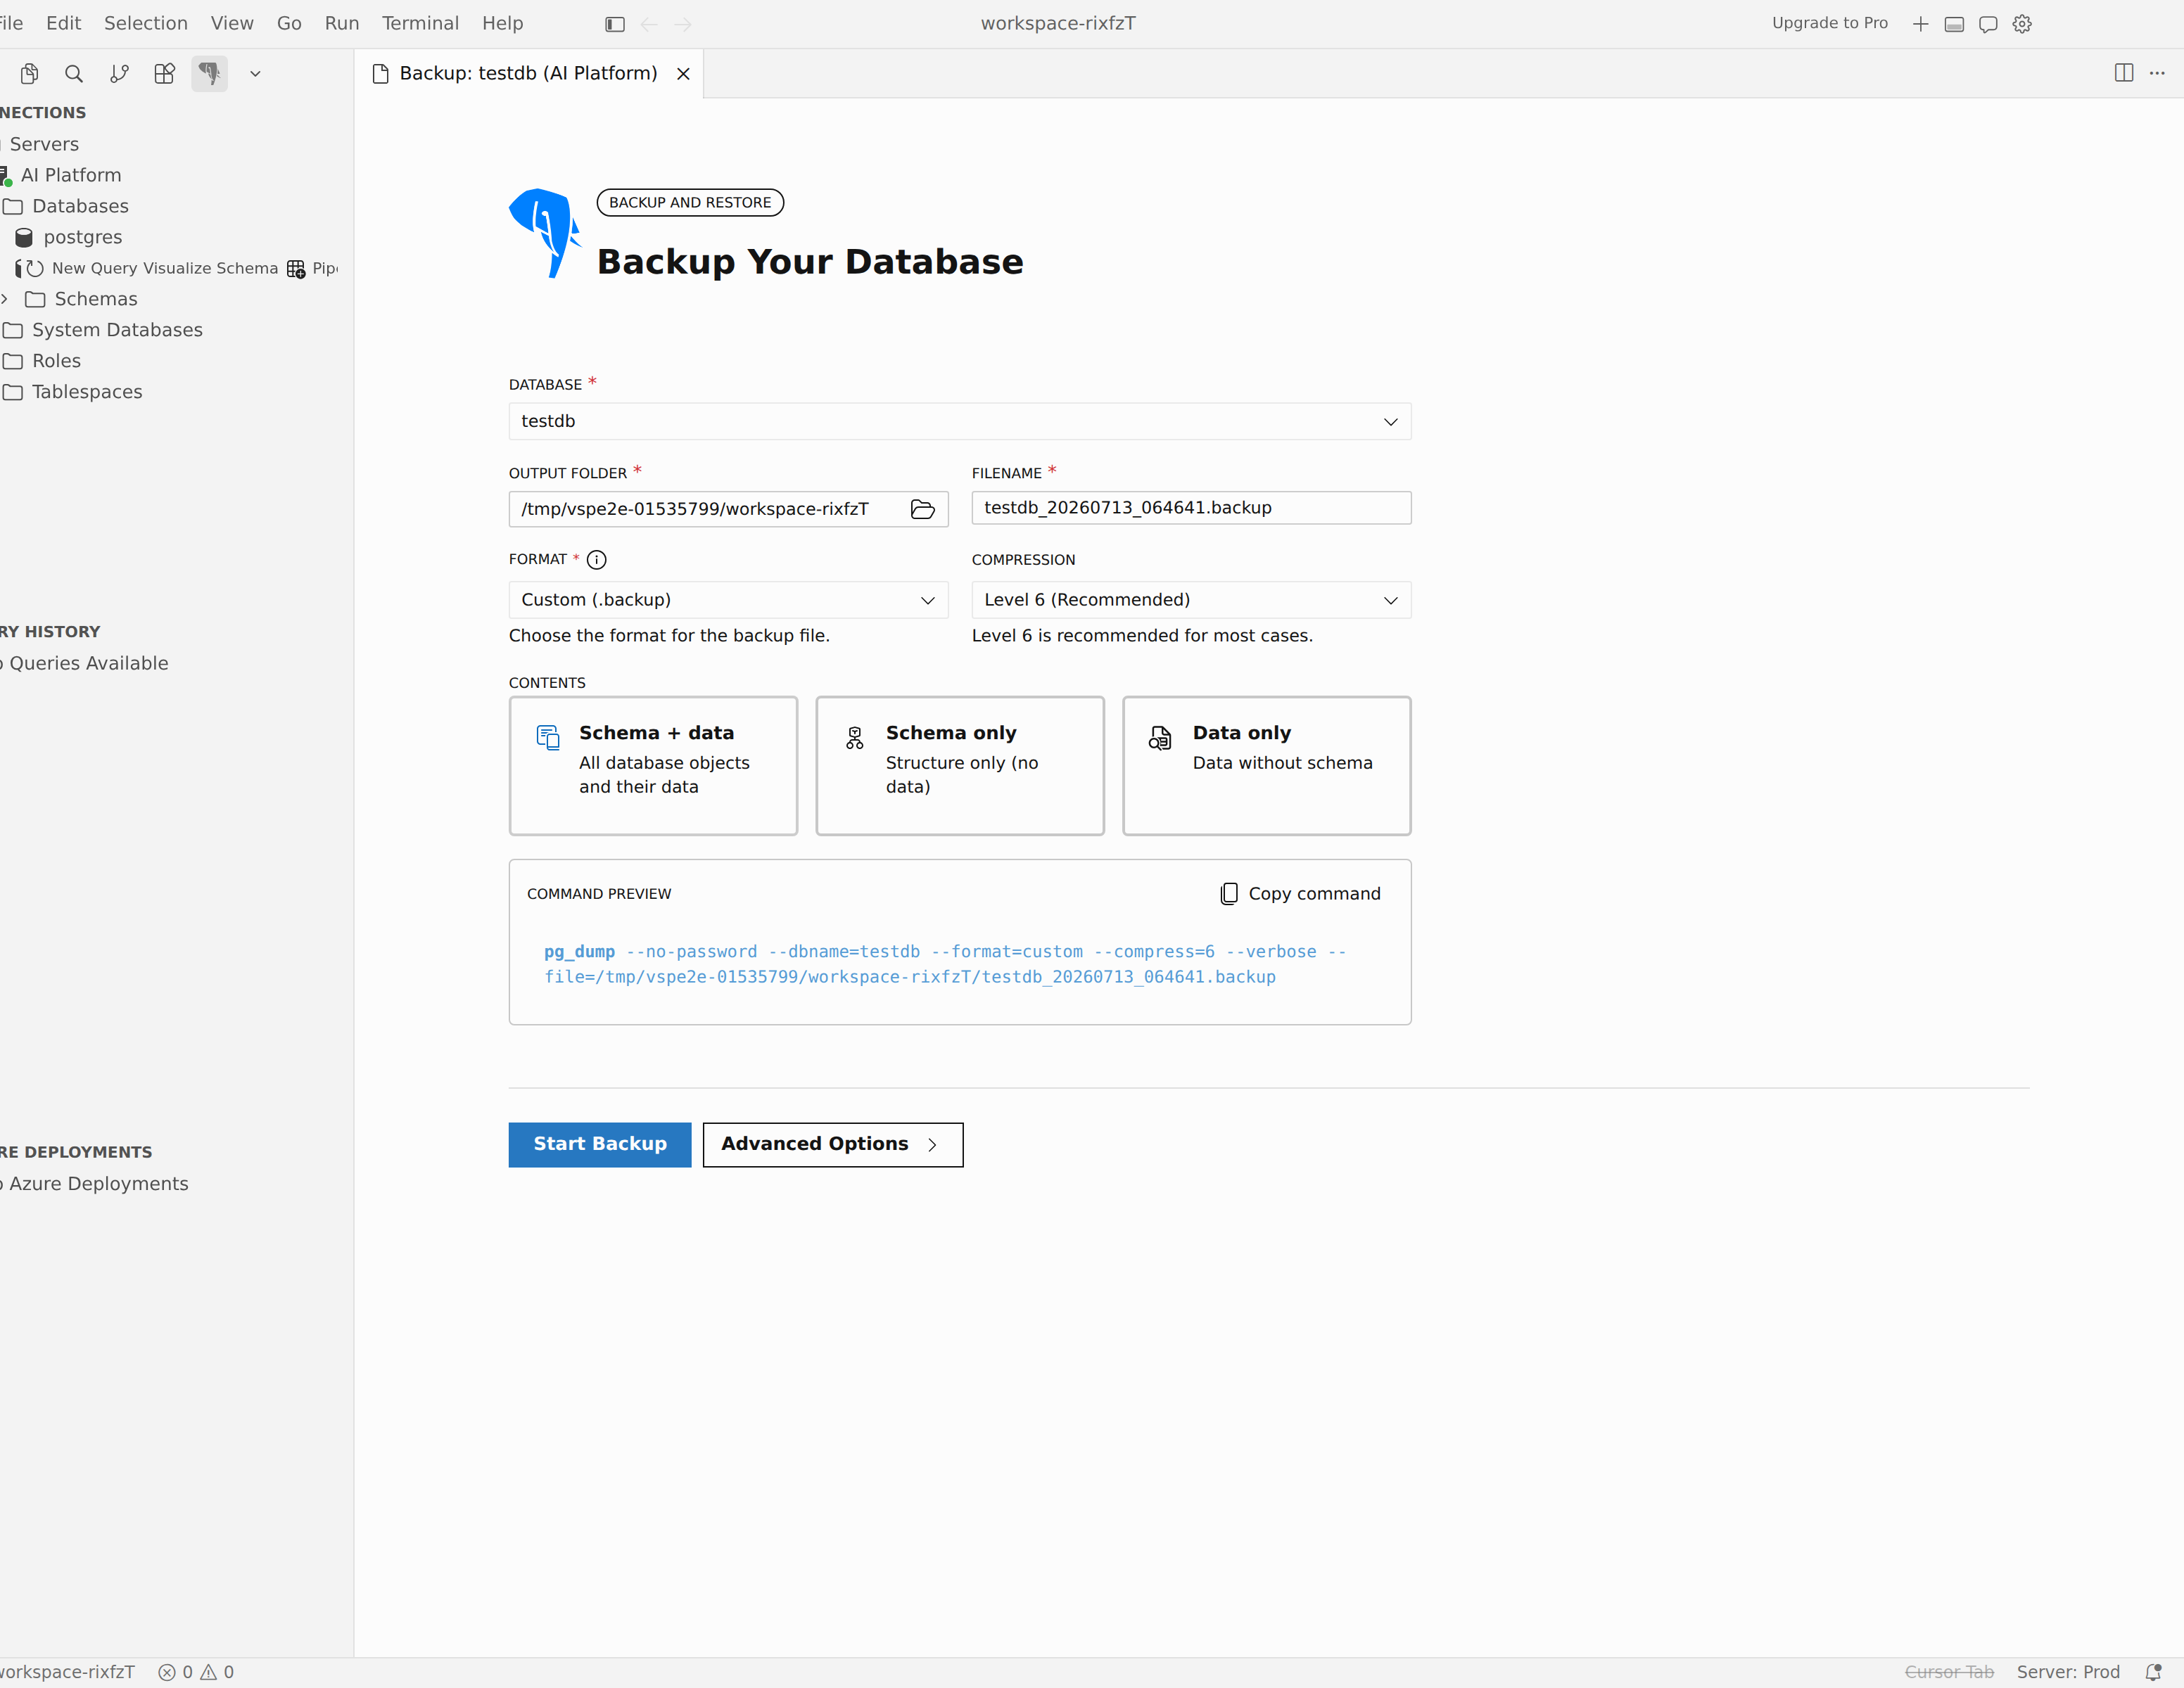
Task: Open the Explorer view in activity bar
Action: 29,73
